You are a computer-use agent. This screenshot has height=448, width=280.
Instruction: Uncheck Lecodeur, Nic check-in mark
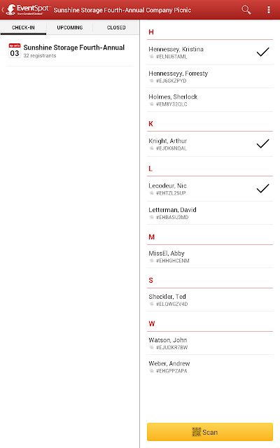click(262, 188)
